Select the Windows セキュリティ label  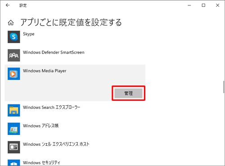coord(41,162)
